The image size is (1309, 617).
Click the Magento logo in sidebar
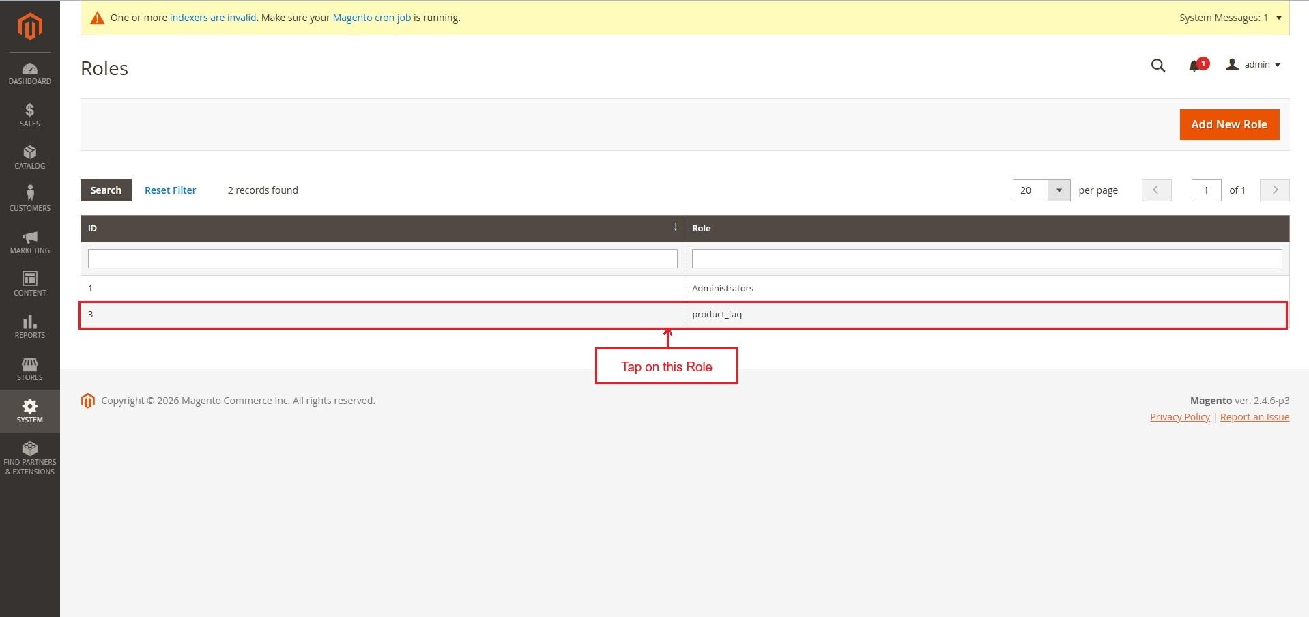(29, 27)
